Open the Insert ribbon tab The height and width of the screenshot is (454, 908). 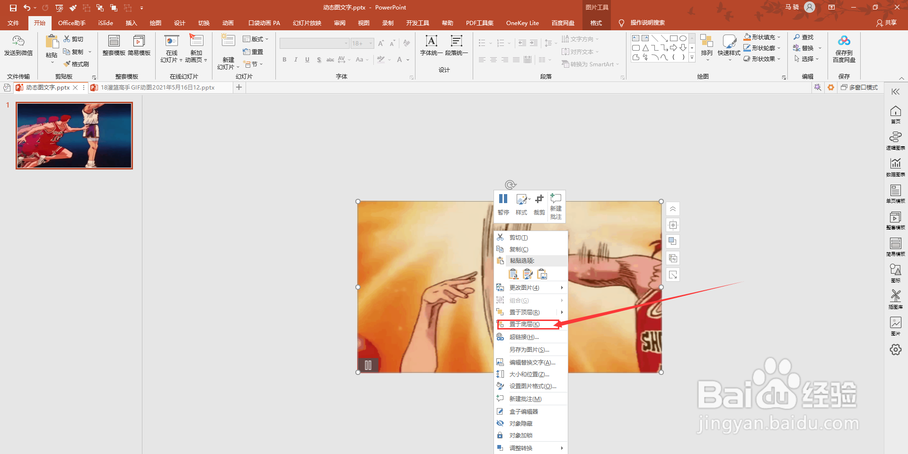(x=131, y=23)
